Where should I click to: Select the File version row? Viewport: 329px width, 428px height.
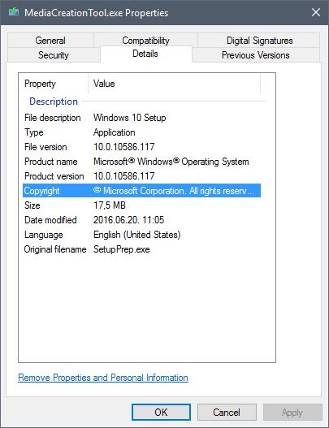point(141,147)
